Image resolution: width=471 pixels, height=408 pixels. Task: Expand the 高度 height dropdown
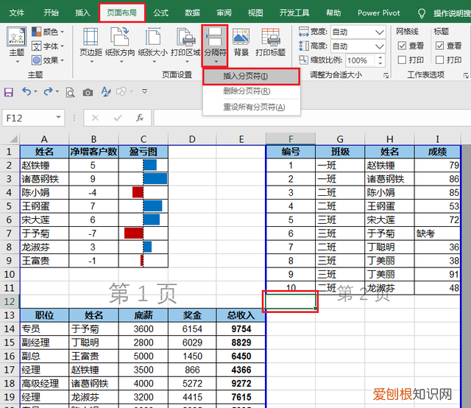[380, 46]
